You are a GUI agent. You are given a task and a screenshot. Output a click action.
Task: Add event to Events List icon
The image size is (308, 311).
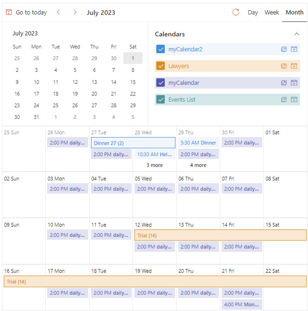click(294, 100)
